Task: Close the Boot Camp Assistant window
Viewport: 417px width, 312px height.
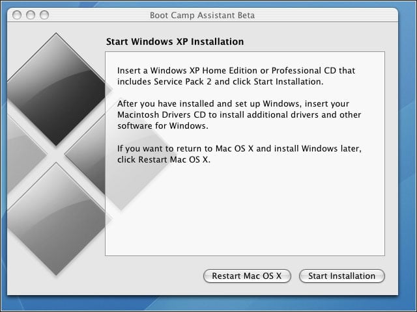Action: point(17,15)
